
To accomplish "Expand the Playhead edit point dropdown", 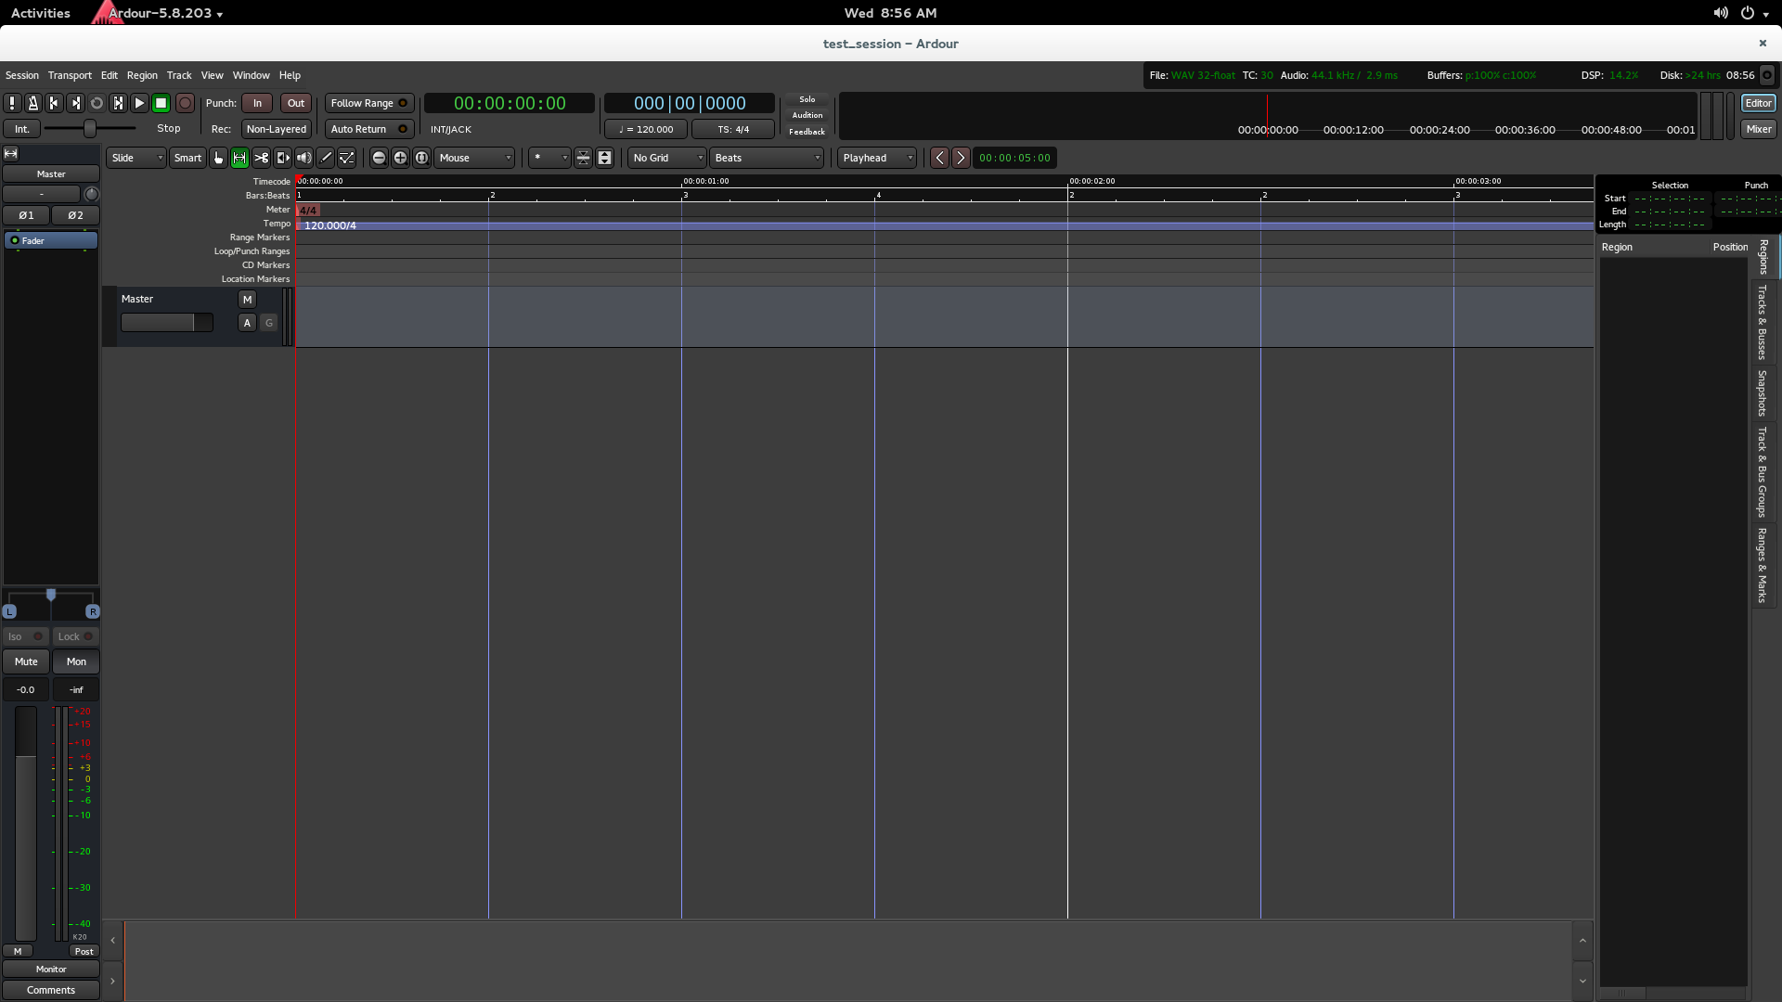I will [x=877, y=158].
